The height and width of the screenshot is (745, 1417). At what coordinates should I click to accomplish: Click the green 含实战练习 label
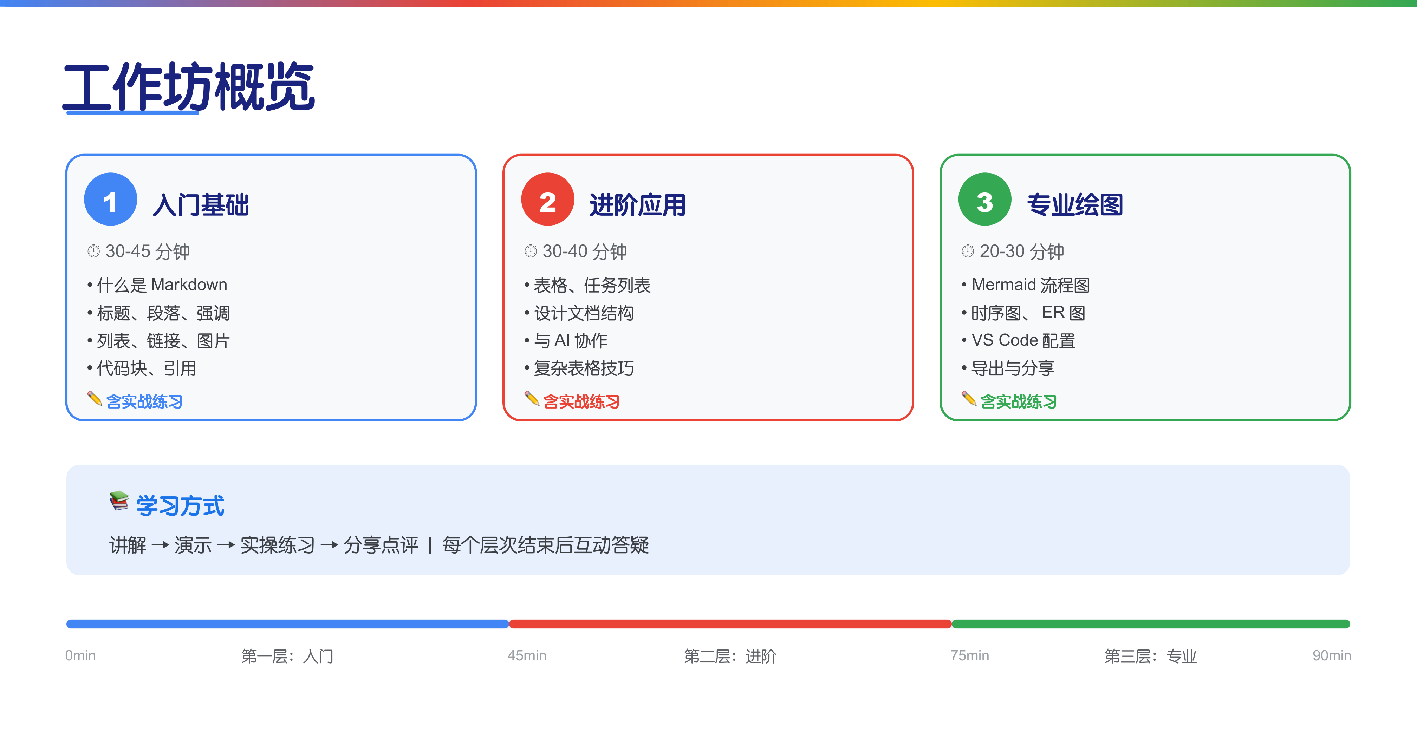1018,401
